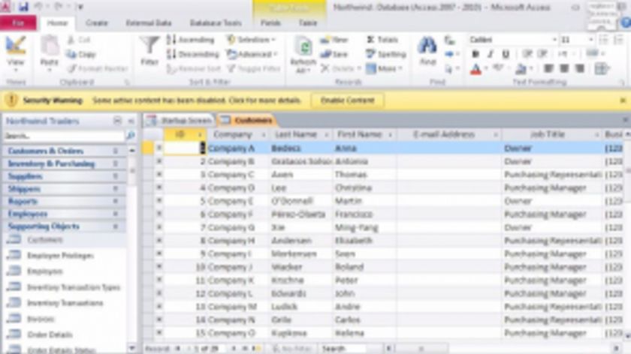Click the navigation pane search box
The height and width of the screenshot is (354, 631).
tap(65, 136)
